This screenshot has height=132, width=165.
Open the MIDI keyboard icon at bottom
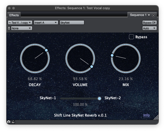tap(13, 122)
